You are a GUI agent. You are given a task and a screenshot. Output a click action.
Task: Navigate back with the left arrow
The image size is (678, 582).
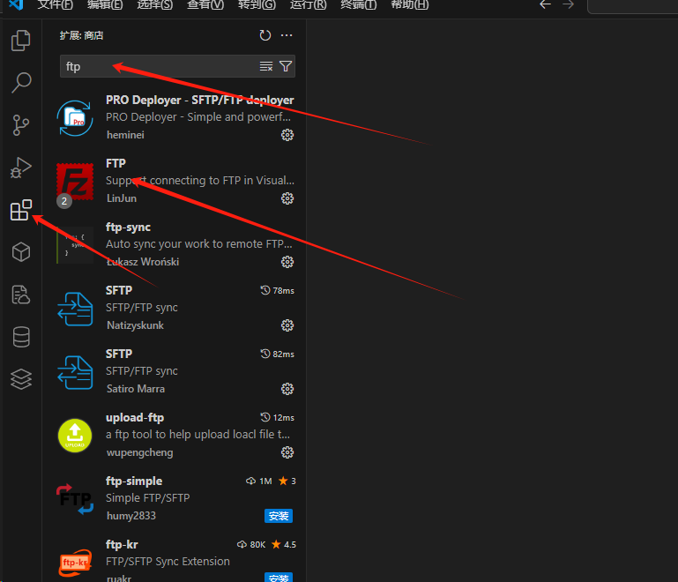(545, 4)
